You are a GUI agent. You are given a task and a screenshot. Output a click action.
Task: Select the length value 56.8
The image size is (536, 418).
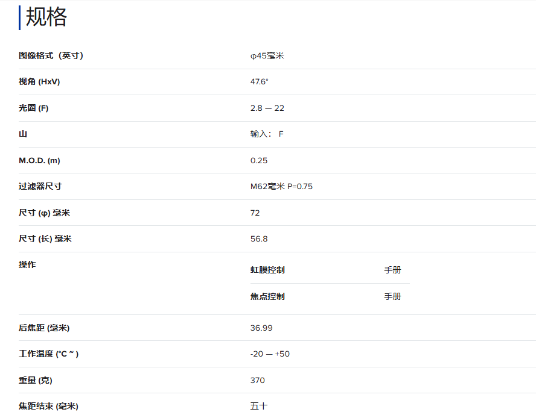click(x=259, y=239)
